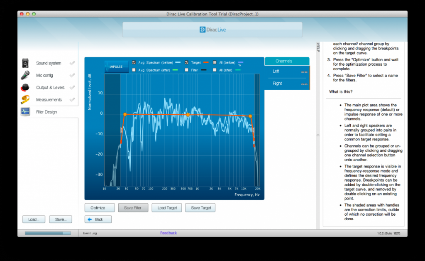The width and height of the screenshot is (425, 261).
Task: Open the Event Log
Action: click(x=90, y=233)
